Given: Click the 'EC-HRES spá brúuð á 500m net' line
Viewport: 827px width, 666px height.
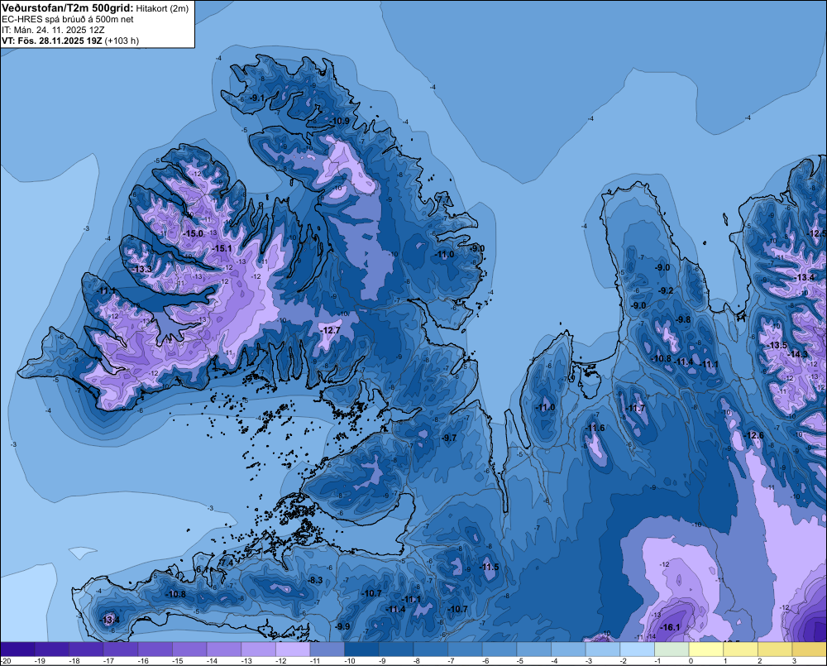Looking at the screenshot, I should tap(68, 20).
